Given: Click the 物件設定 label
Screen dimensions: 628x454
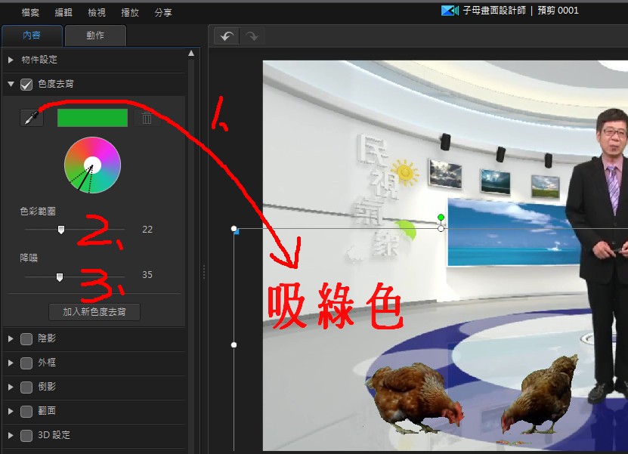Looking at the screenshot, I should [x=39, y=60].
